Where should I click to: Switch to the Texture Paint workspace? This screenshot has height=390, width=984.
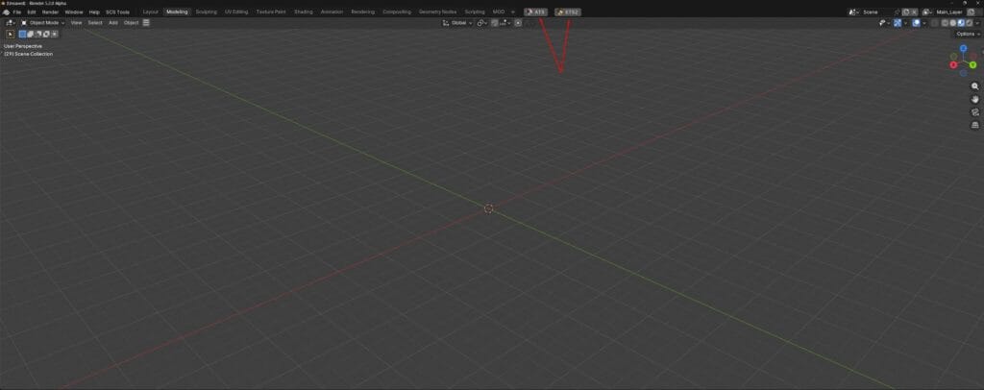coord(271,12)
